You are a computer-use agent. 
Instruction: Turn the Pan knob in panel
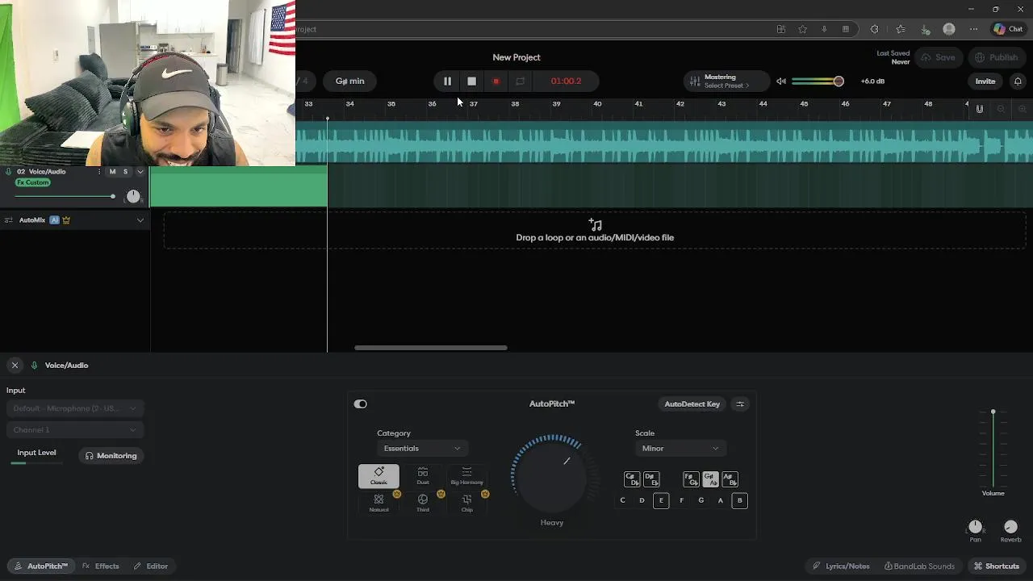click(976, 527)
